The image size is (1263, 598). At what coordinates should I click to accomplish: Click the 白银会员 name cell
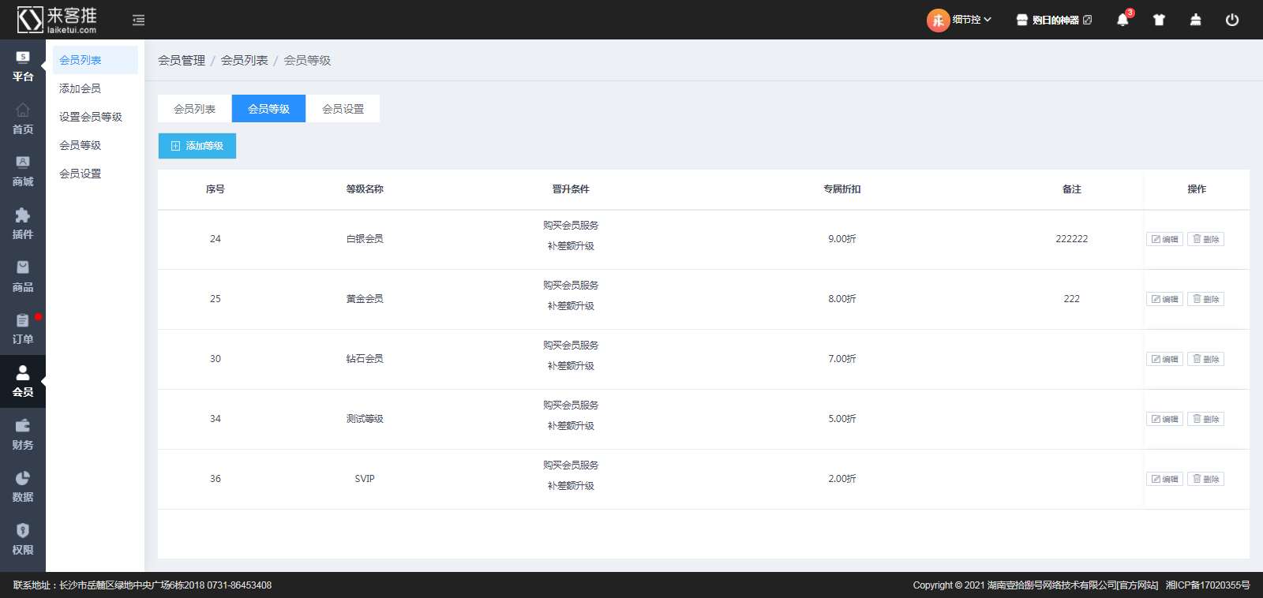365,239
